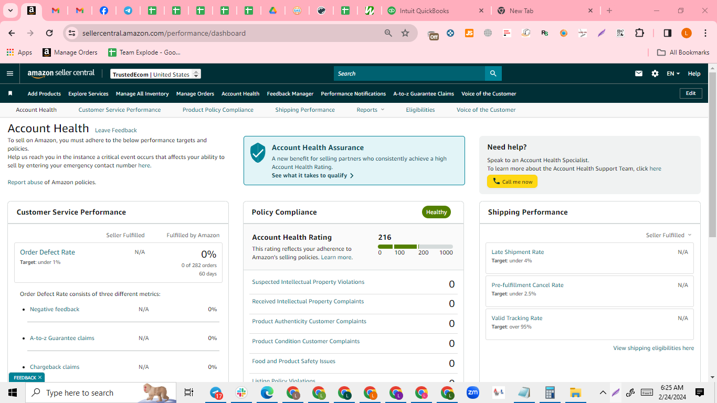Open the Chrome profile avatar
717x403 pixels.
tap(687, 33)
